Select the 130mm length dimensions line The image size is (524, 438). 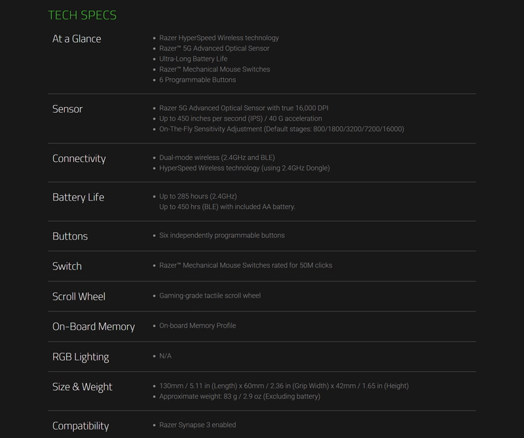pyautogui.click(x=284, y=386)
